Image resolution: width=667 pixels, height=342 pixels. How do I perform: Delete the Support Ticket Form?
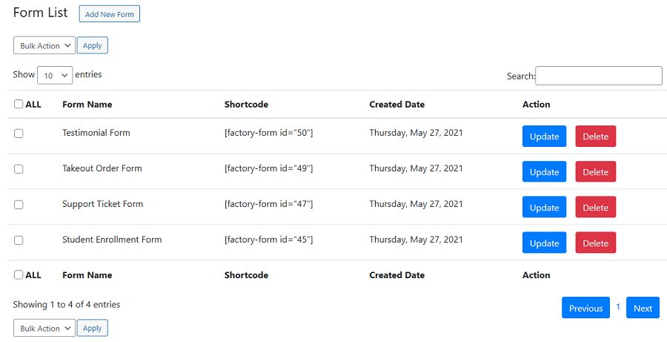pos(595,208)
